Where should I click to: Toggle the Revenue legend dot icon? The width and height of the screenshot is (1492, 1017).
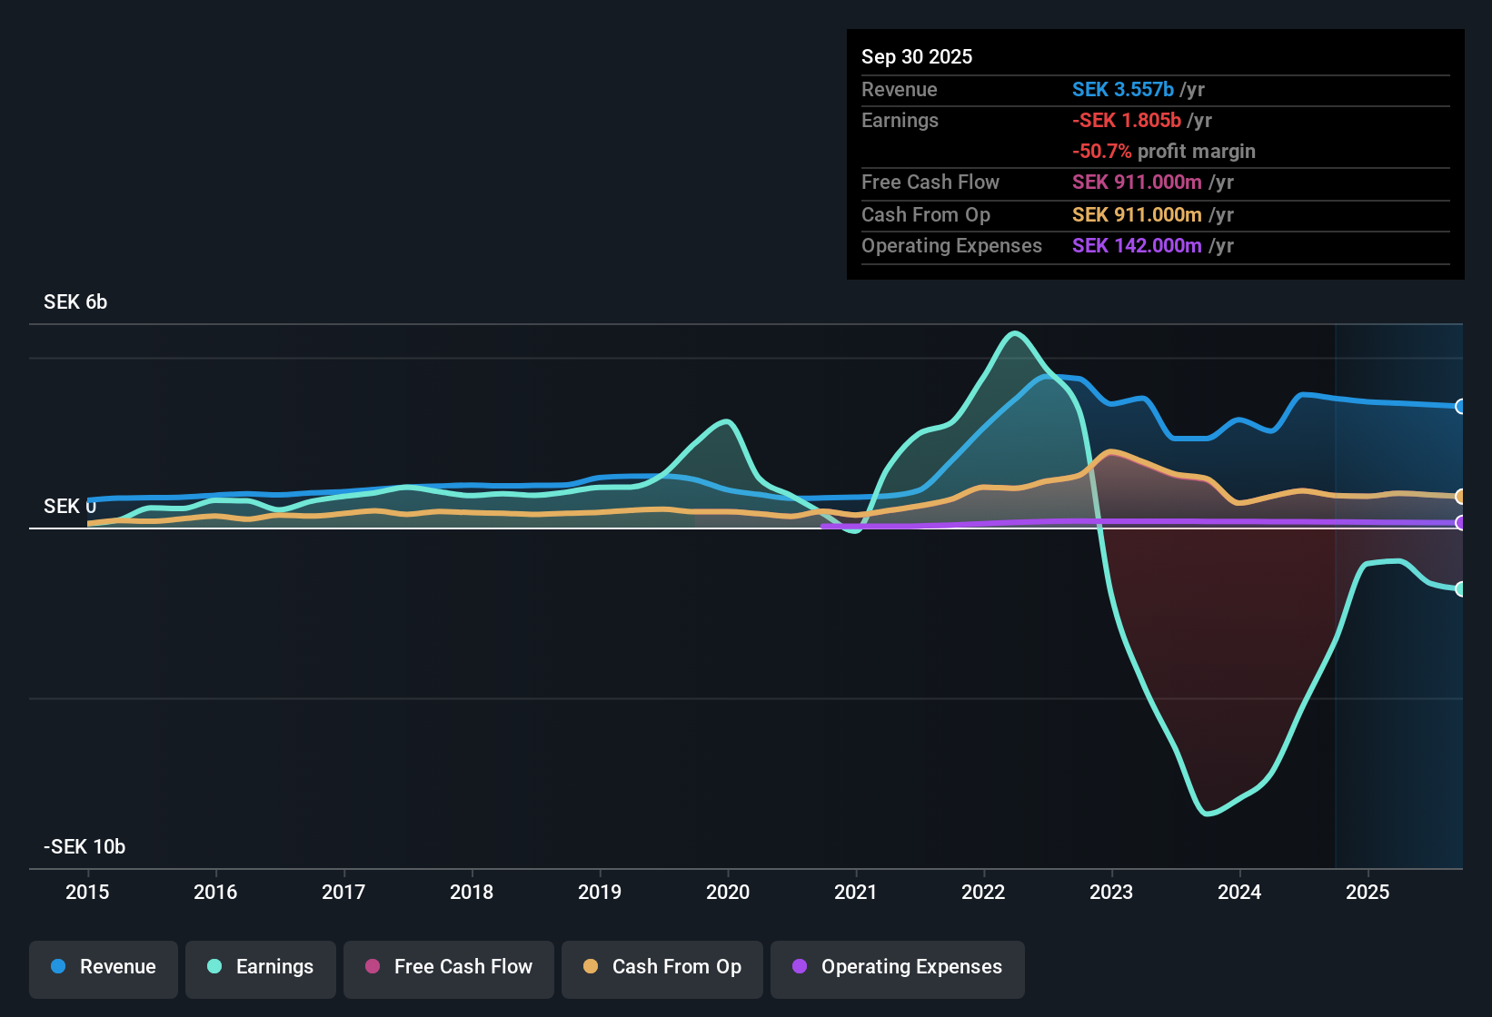57,968
